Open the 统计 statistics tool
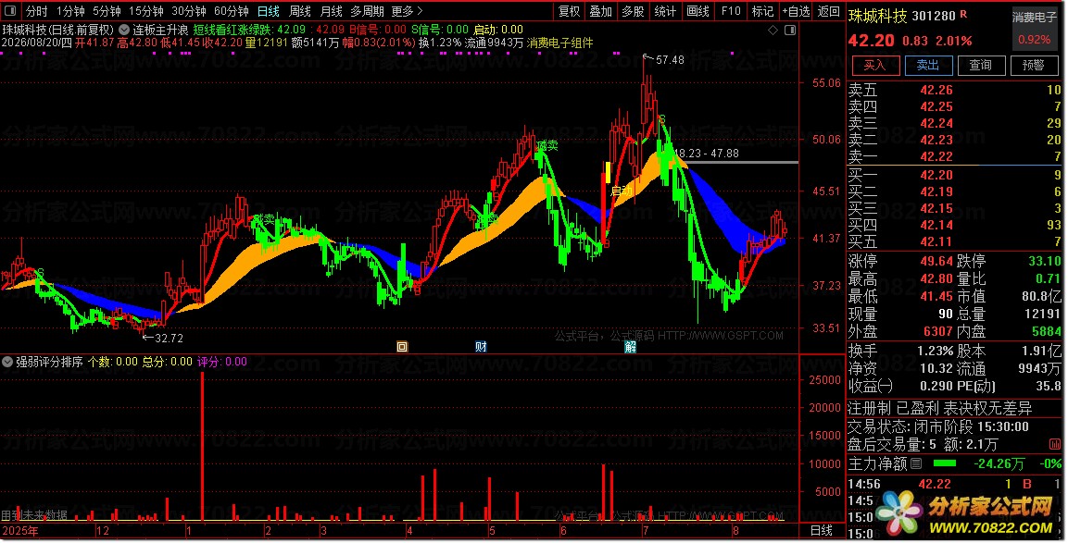 pos(665,11)
